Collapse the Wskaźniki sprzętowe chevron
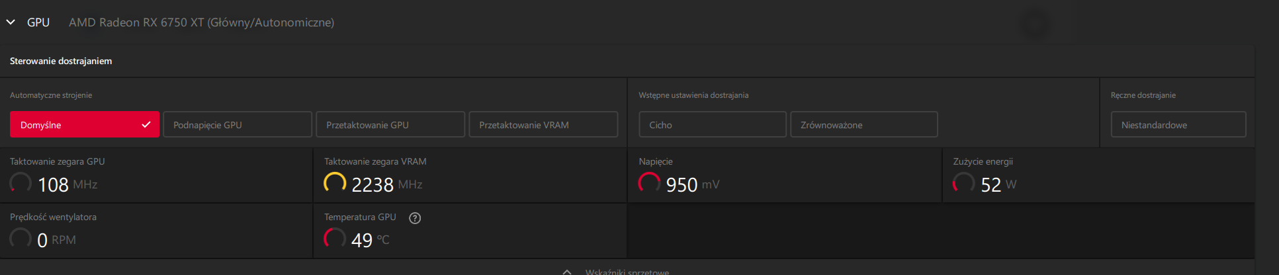This screenshot has height=275, width=1279. tap(567, 271)
